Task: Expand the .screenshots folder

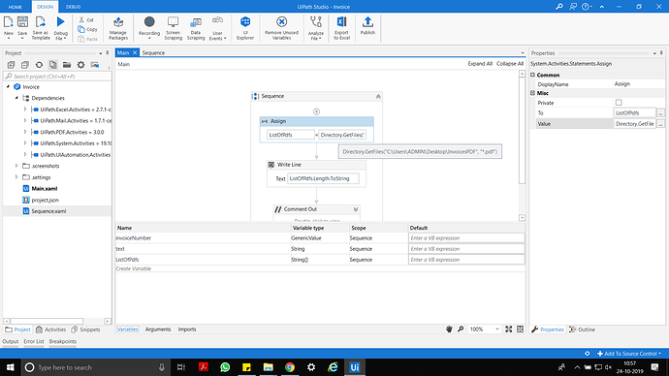Action: pyautogui.click(x=16, y=166)
